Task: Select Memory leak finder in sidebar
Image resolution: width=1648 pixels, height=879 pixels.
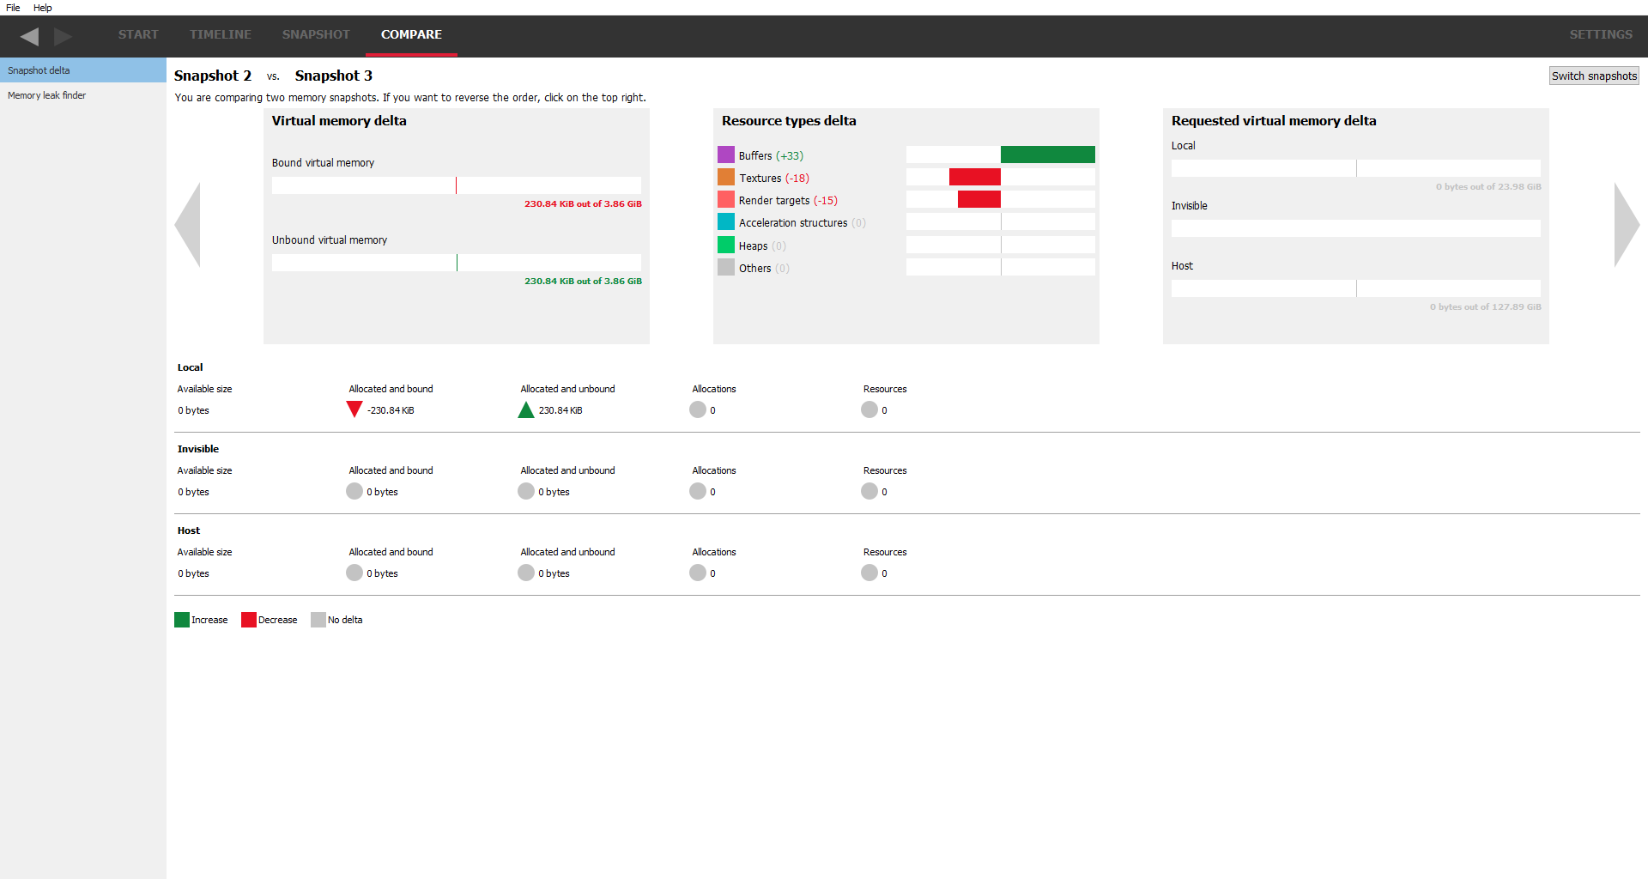Action: tap(47, 95)
